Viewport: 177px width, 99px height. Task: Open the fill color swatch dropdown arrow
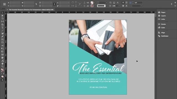point(95,2)
